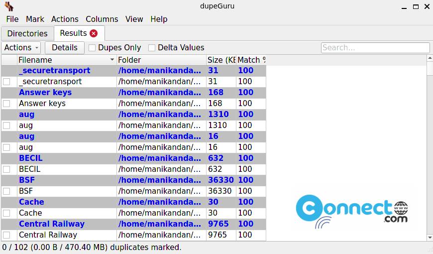Sort by the Filename column header
This screenshot has height=254, width=433.
66,60
